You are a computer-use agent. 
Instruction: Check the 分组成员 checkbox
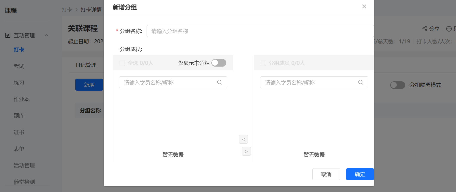pos(263,63)
